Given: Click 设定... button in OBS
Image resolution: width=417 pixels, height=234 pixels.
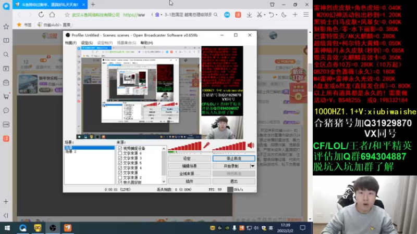Looking at the screenshot, I should tap(189, 159).
